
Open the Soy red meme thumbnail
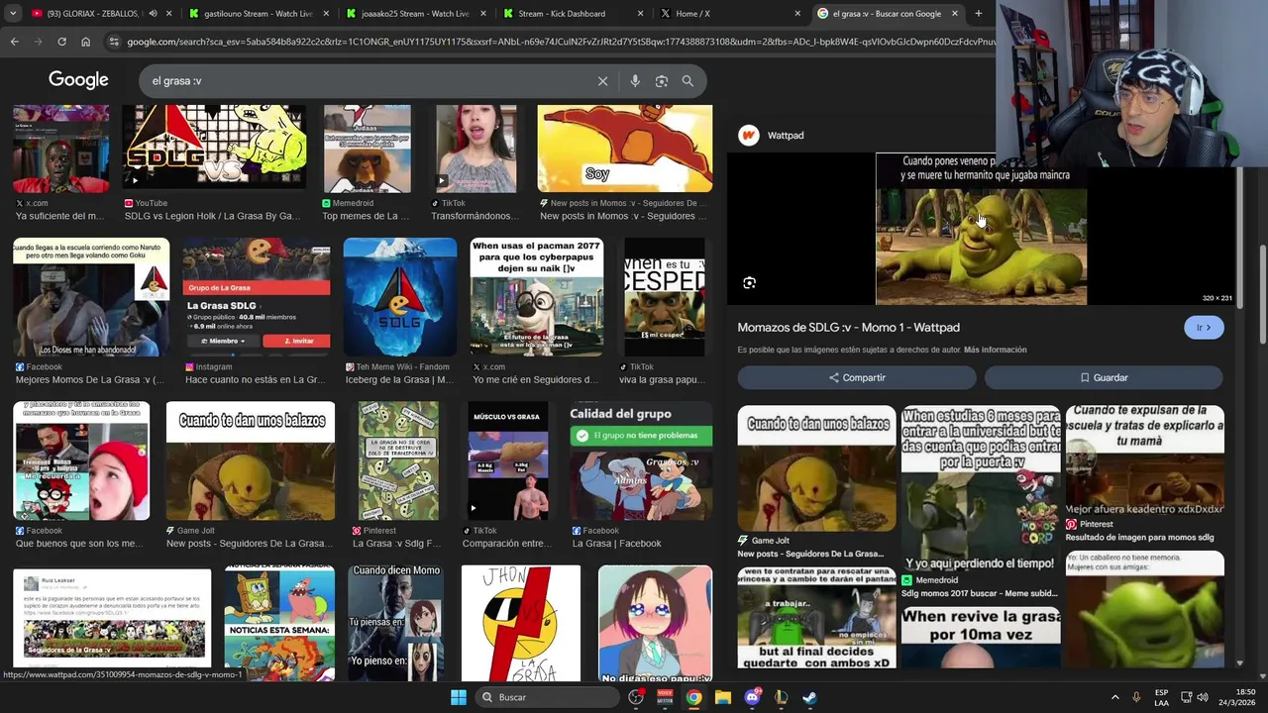pyautogui.click(x=624, y=148)
